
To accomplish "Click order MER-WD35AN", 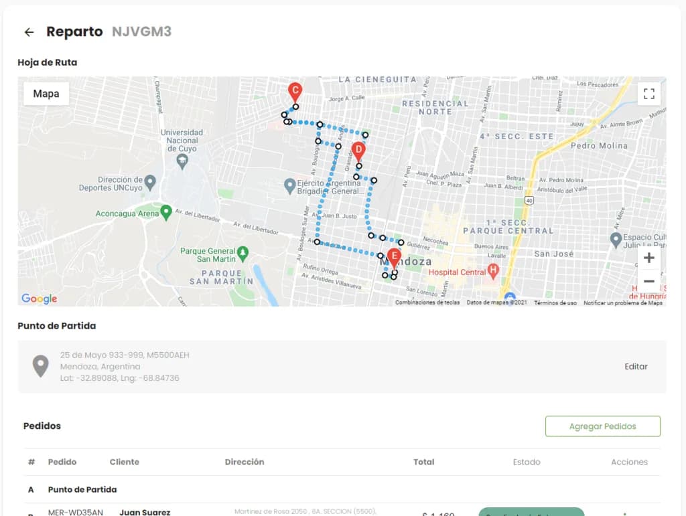I will click(75, 512).
